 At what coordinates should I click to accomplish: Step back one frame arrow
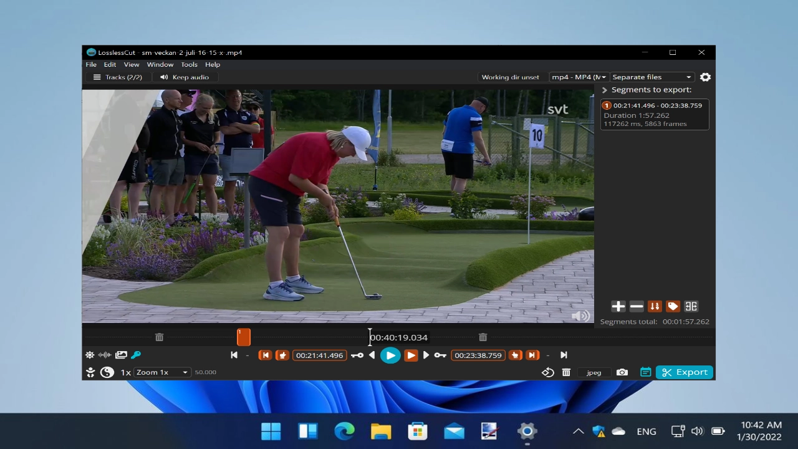[372, 355]
